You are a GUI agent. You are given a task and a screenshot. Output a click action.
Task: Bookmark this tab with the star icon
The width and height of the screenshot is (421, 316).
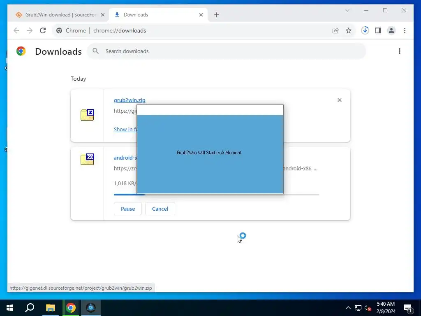[349, 30]
